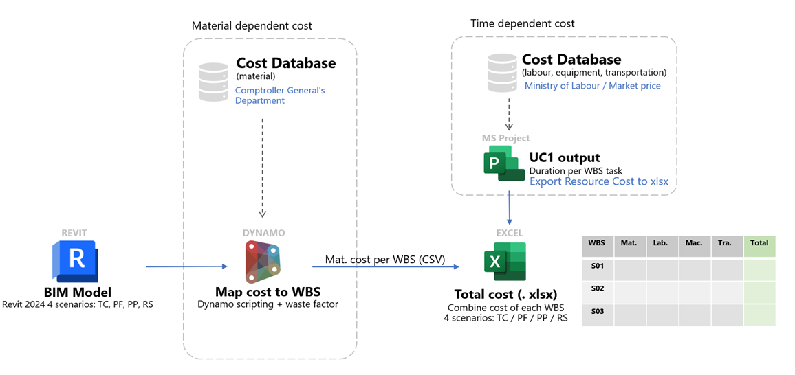Select the 'Mat.' table header cell

(x=630, y=246)
